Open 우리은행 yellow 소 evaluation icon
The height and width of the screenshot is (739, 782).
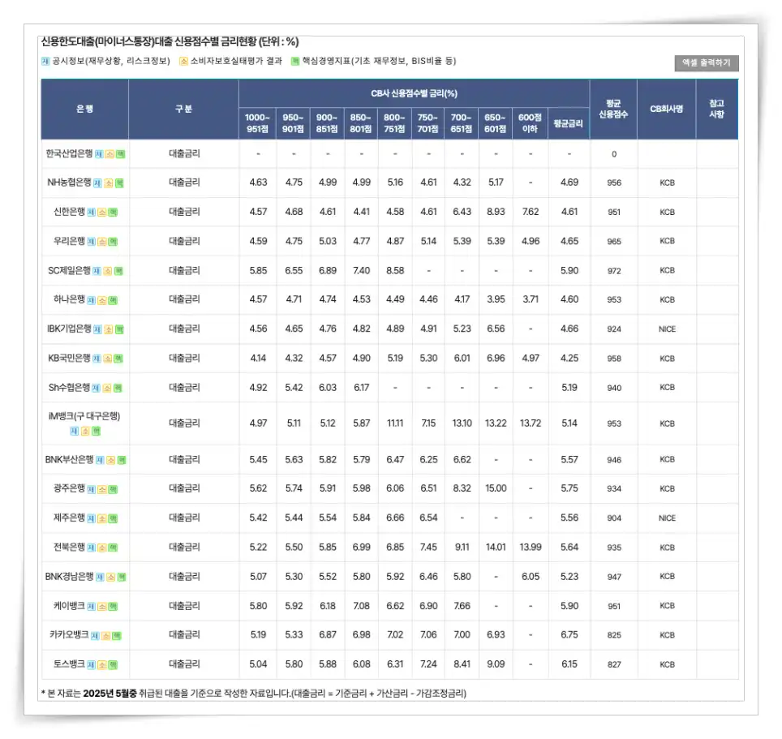(x=102, y=242)
